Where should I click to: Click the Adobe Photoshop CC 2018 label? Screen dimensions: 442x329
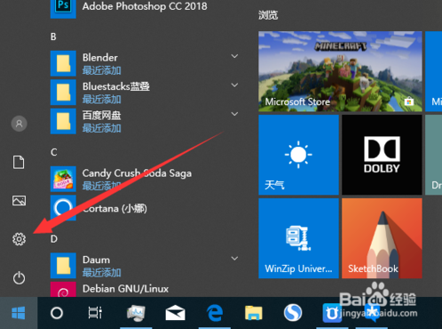[145, 6]
